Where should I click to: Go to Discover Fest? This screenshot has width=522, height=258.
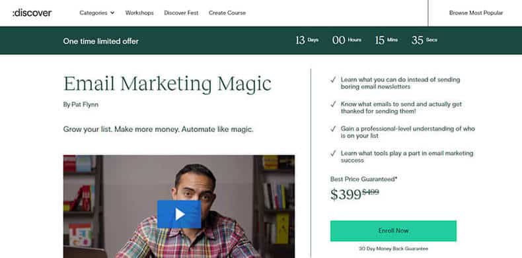pyautogui.click(x=181, y=13)
